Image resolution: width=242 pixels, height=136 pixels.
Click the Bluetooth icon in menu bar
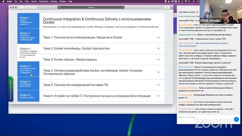pos(182,2)
